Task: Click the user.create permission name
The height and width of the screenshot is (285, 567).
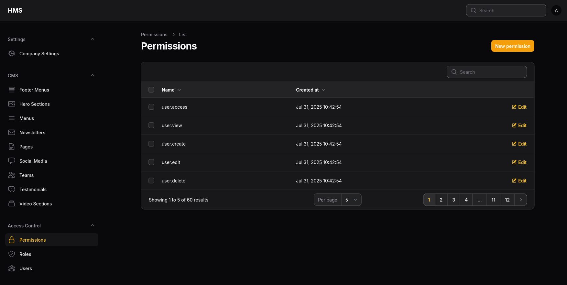Action: 174,144
